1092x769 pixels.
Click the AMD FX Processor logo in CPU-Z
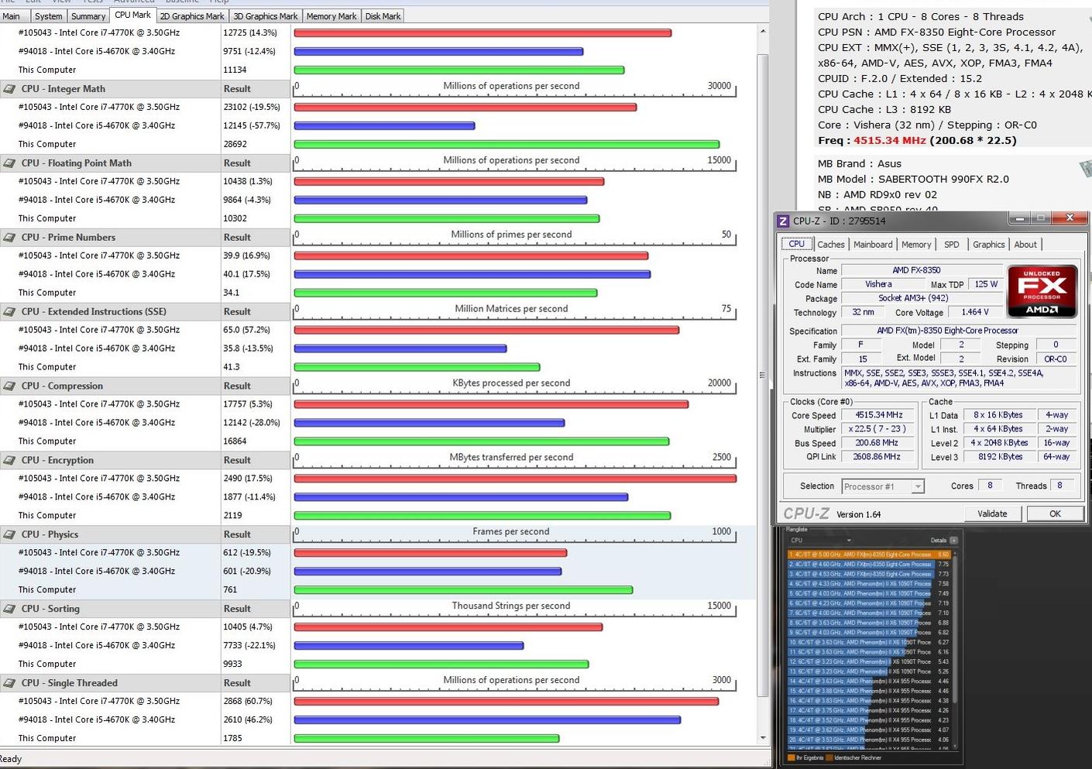tap(1042, 291)
